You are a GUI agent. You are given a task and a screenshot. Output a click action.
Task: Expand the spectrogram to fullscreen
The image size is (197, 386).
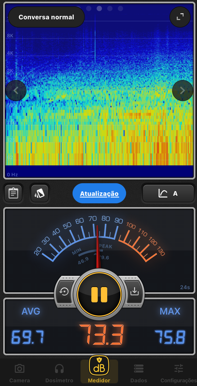[180, 17]
